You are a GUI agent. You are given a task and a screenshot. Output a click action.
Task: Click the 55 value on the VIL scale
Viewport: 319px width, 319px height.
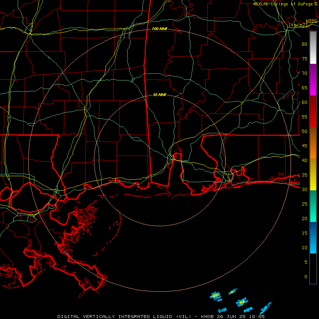coord(304,117)
